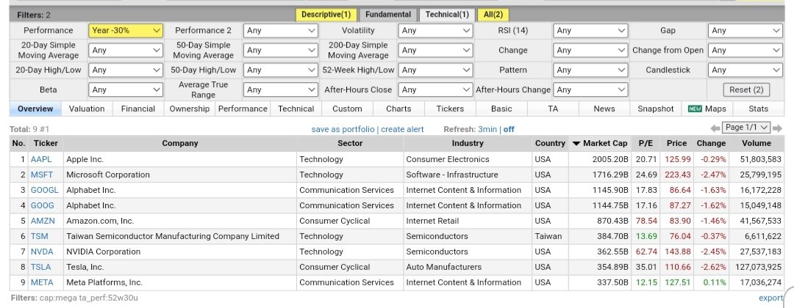Open the Page 1/1 selector
The height and width of the screenshot is (308, 794).
point(746,128)
